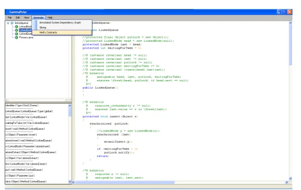The width and height of the screenshot is (301, 190).
Task: Click the 'protected int waitingForTake = 0;' line
Action: pyautogui.click(x=112, y=48)
